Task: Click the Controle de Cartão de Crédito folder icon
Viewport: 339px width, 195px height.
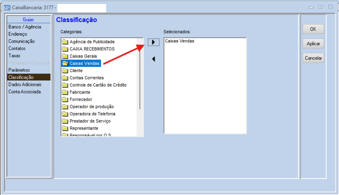Action: pyautogui.click(x=65, y=85)
